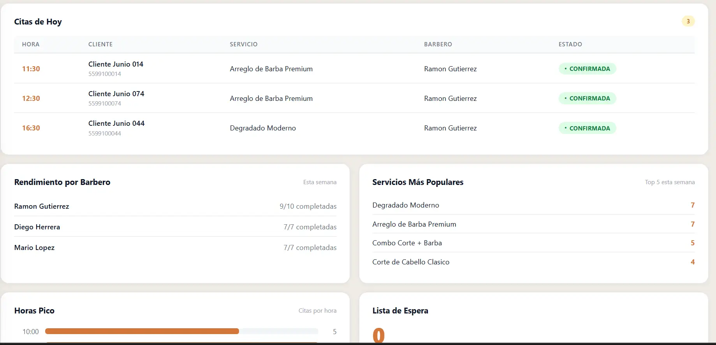
Task: Click Citas por hora label
Action: 317,311
